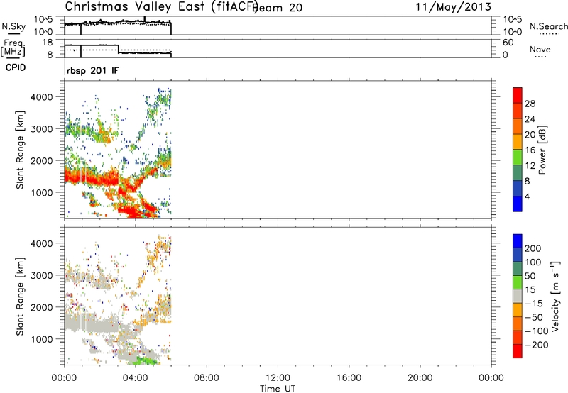Click the Velocity colorbar axis label
568x393 pixels.
pyautogui.click(x=555, y=296)
